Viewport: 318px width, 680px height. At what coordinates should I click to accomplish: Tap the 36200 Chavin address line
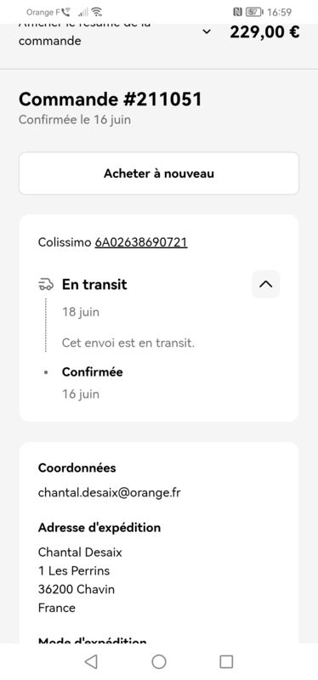[77, 589]
